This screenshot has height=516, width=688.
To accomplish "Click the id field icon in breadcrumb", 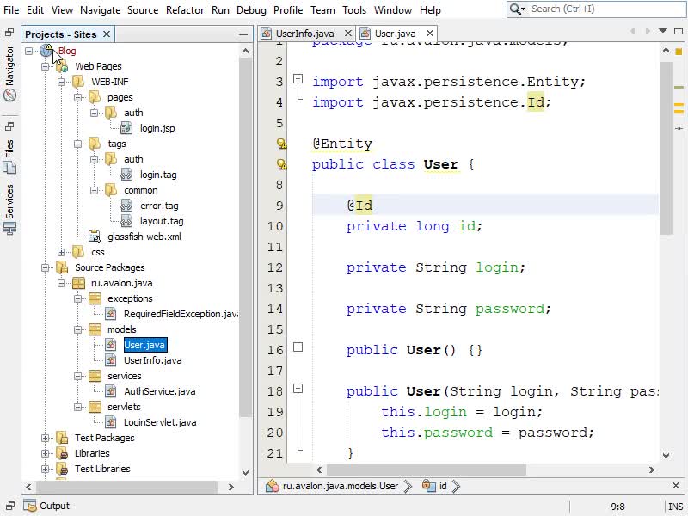I will [x=428, y=485].
